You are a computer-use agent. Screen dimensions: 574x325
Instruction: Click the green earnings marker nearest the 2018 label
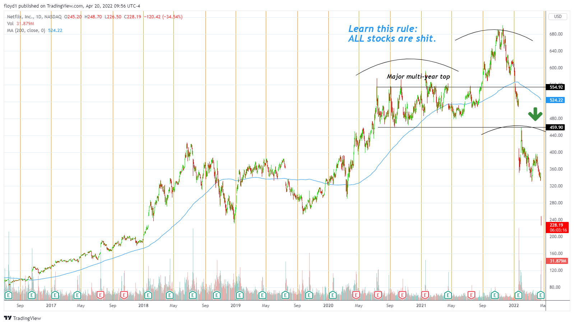(x=148, y=295)
